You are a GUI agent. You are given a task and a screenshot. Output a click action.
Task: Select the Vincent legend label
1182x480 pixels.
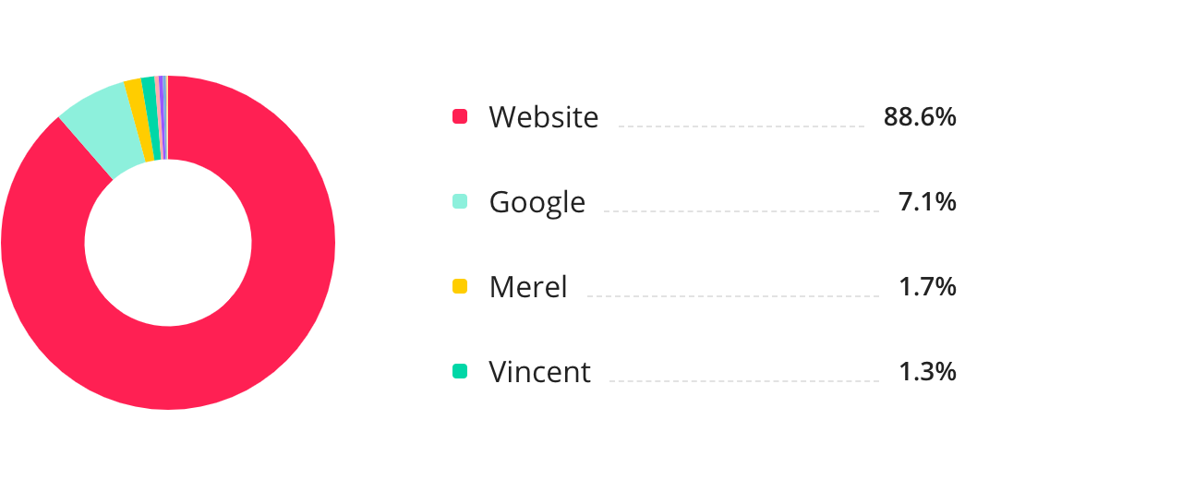(539, 372)
